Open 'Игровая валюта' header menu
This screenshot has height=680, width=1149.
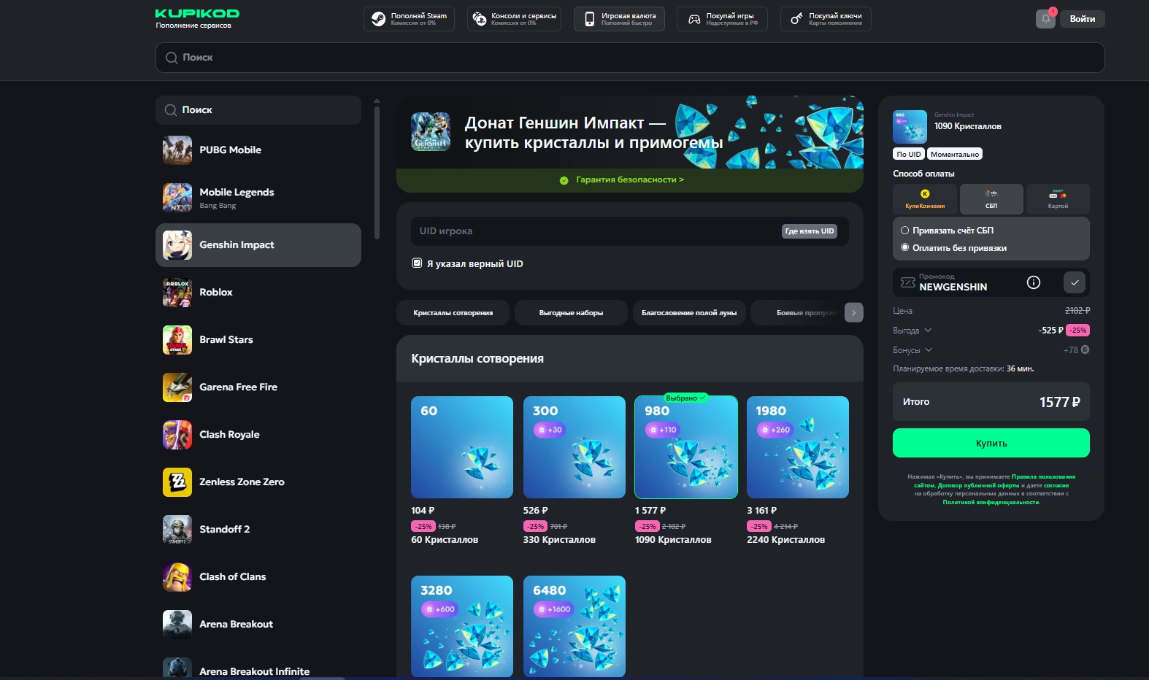click(619, 19)
